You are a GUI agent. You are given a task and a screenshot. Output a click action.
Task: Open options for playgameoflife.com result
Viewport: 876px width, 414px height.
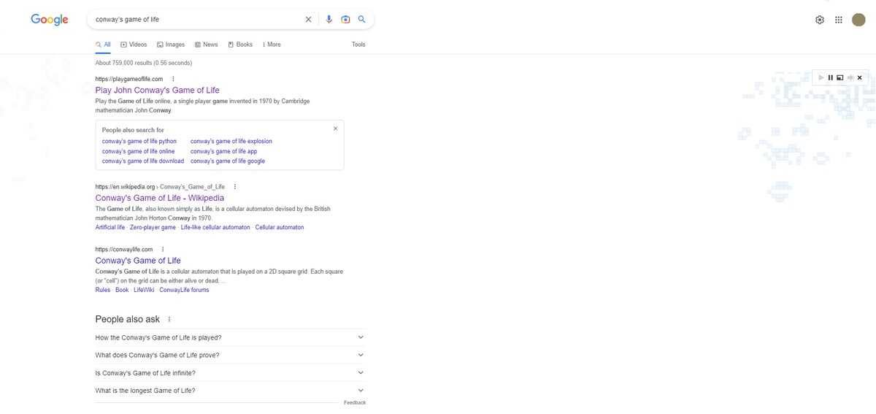pyautogui.click(x=173, y=79)
